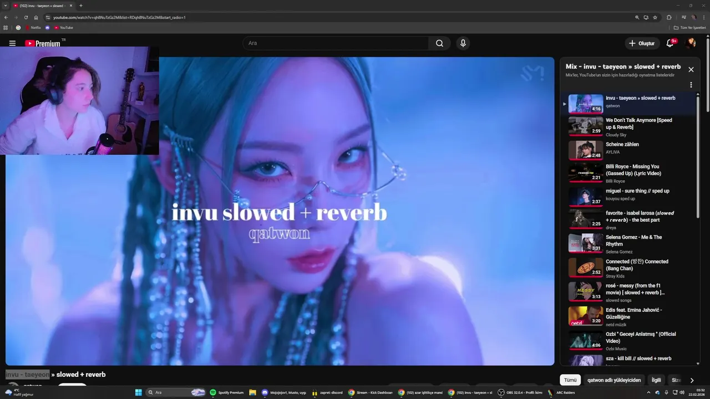Close the invu - taeyeon tab
The height and width of the screenshot is (399, 710).
[x=70, y=6]
